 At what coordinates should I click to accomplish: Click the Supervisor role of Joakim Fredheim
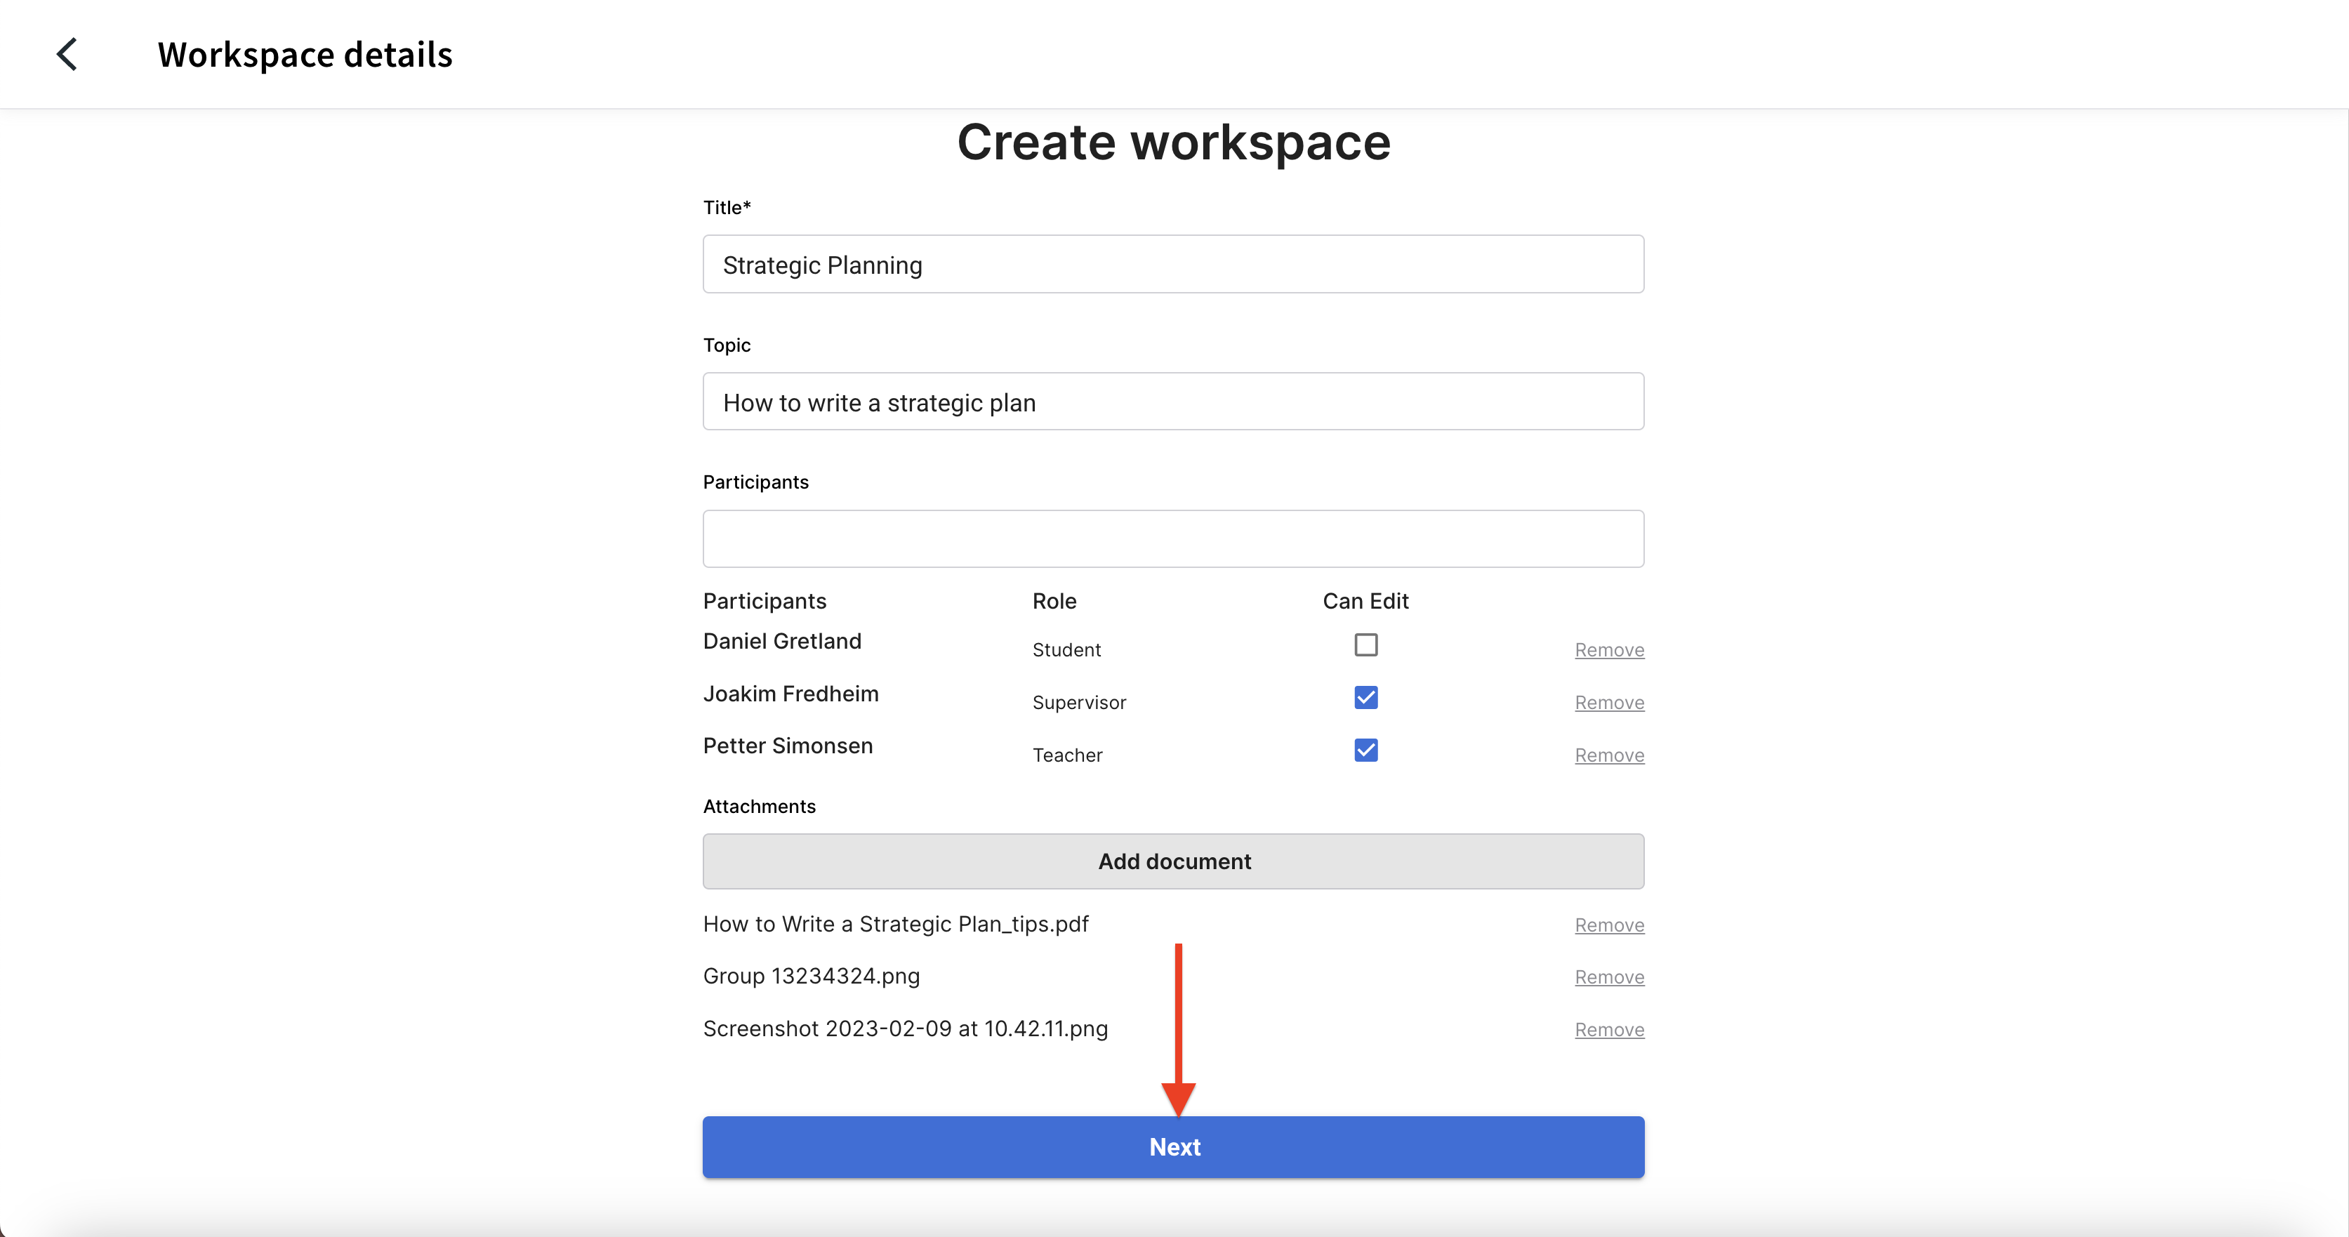(x=1079, y=703)
